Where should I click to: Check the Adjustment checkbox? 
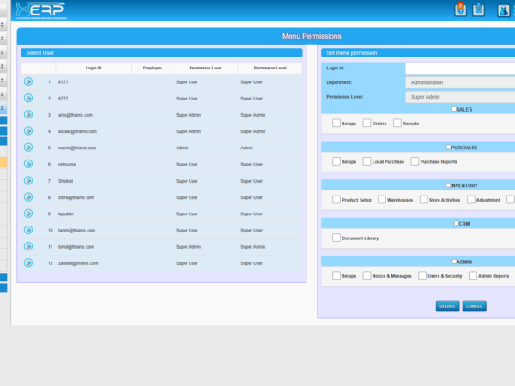point(471,200)
